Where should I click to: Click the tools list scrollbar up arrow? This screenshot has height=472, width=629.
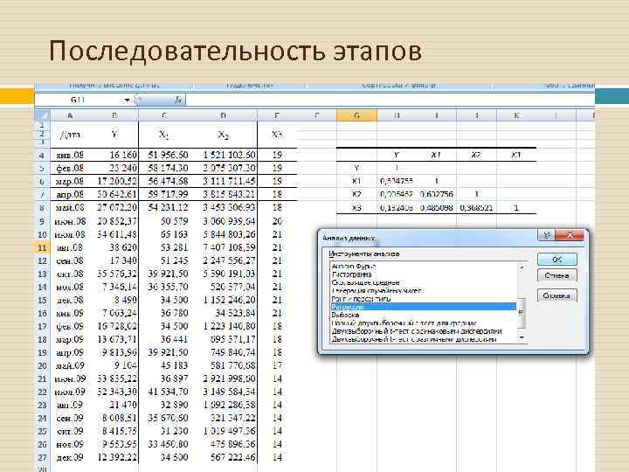click(x=522, y=267)
